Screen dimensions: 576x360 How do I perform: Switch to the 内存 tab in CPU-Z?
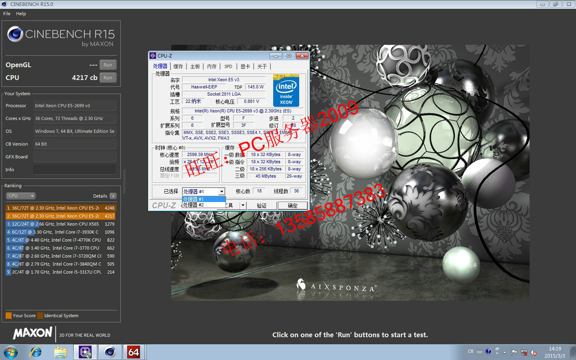[212, 66]
